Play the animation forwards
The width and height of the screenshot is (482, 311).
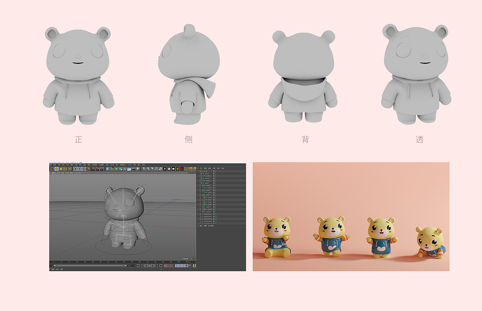click(149, 265)
